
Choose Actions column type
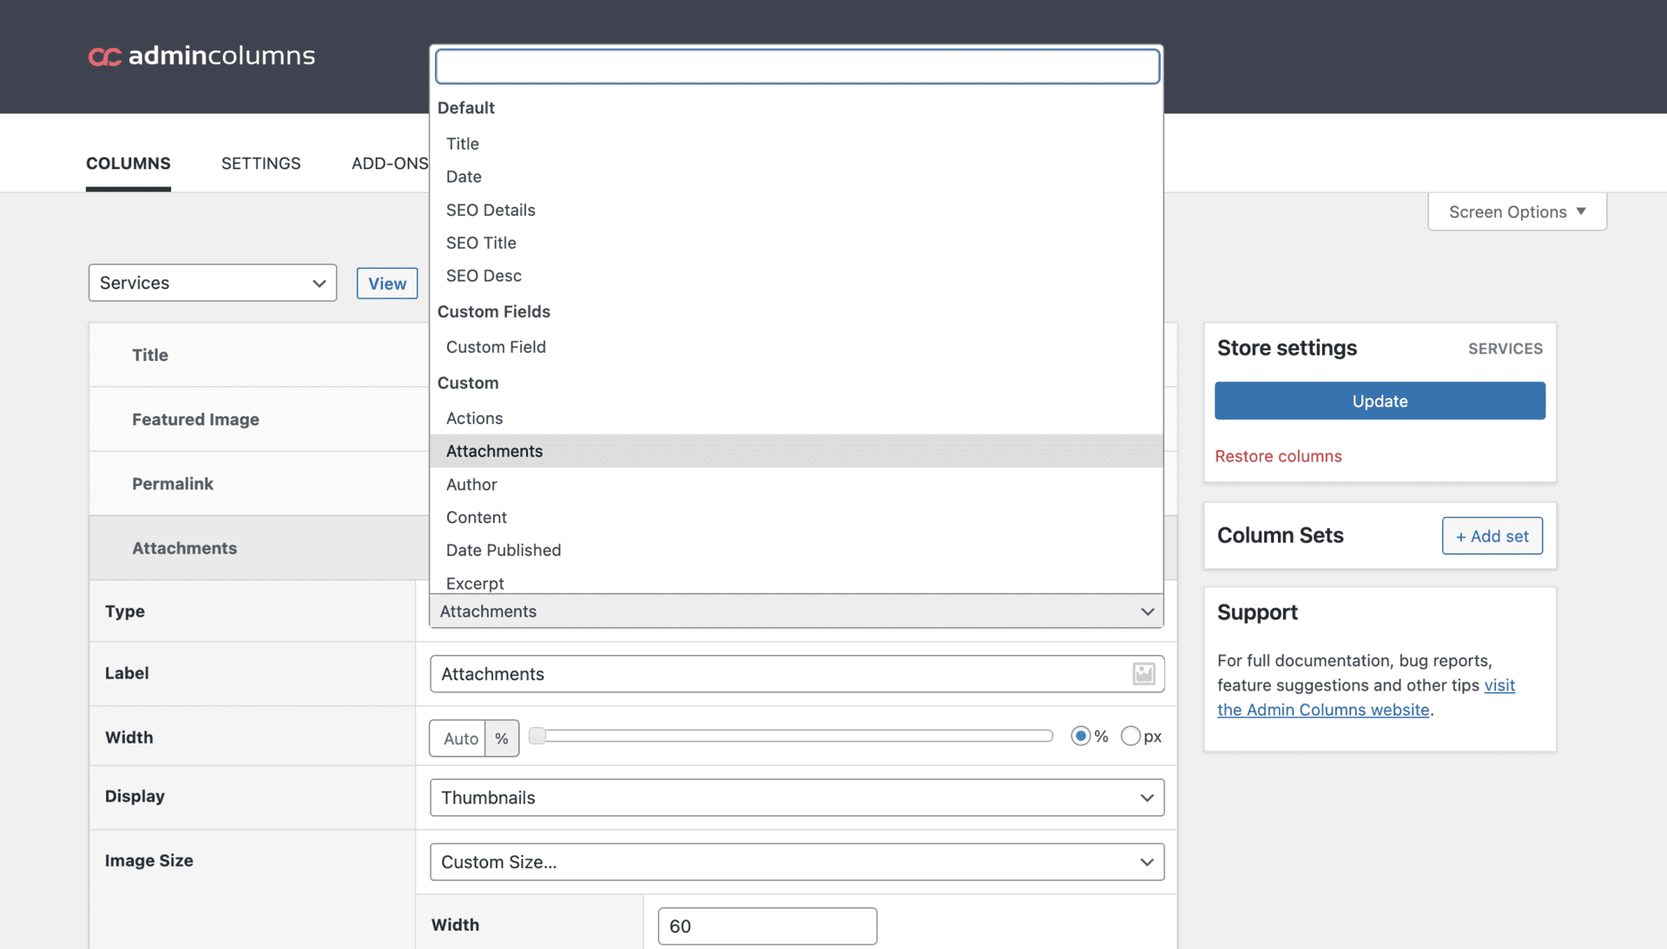click(x=796, y=418)
